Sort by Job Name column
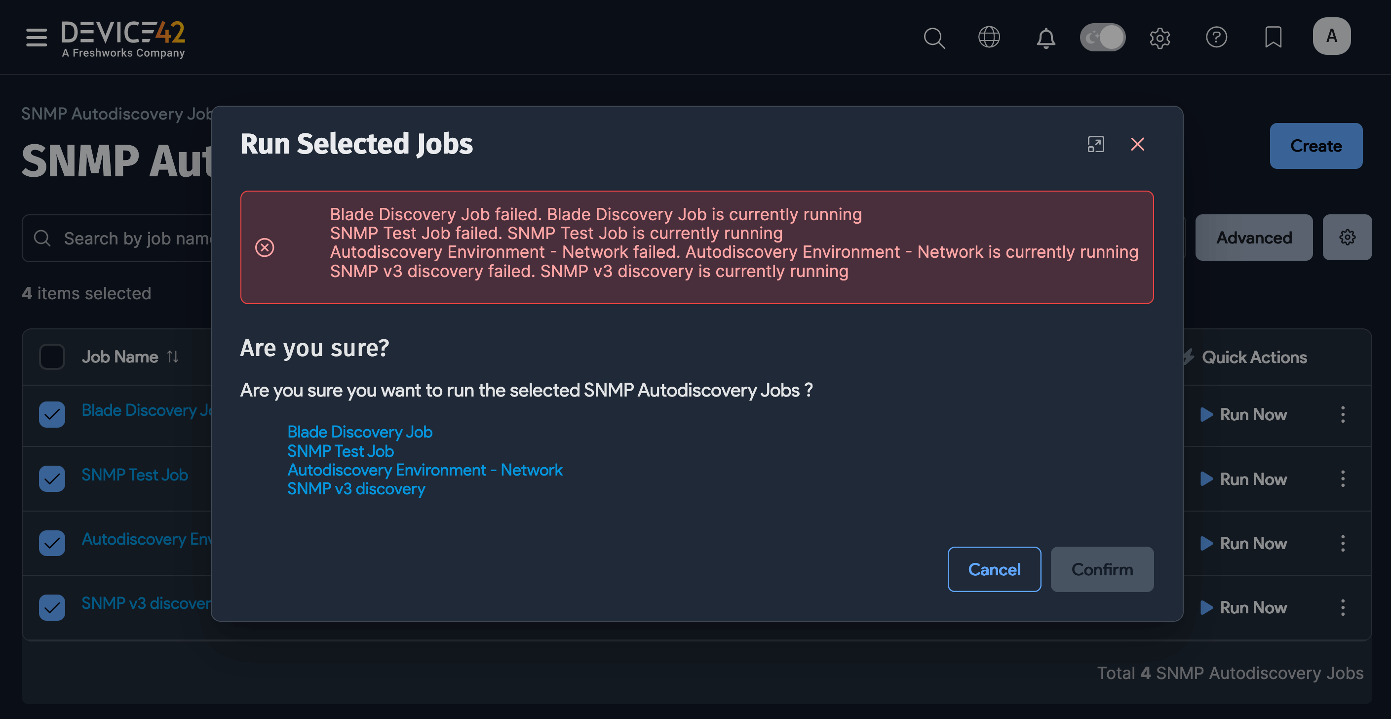This screenshot has height=719, width=1391. click(x=172, y=357)
